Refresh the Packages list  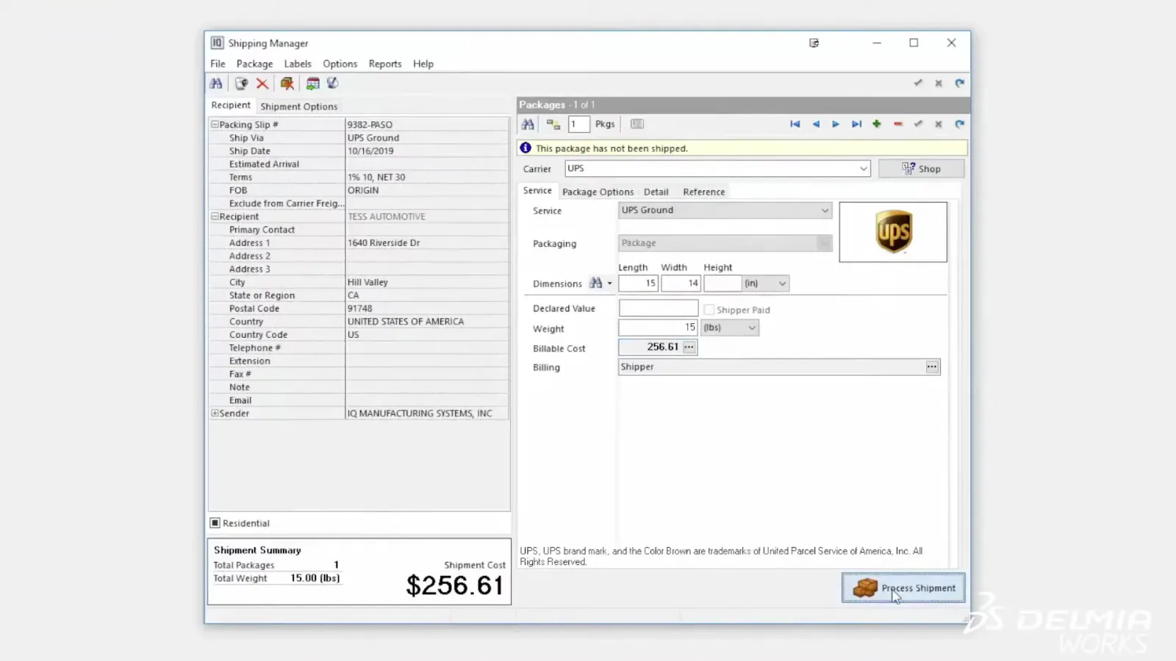(959, 124)
